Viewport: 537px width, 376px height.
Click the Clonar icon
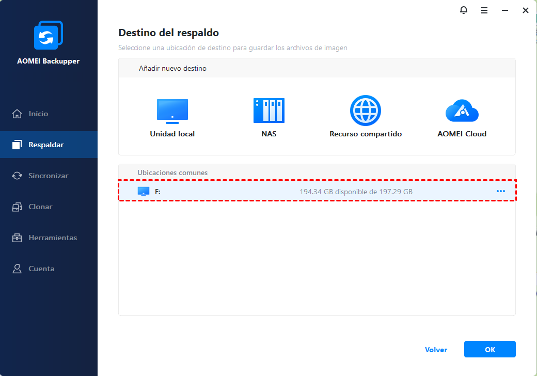[17, 207]
